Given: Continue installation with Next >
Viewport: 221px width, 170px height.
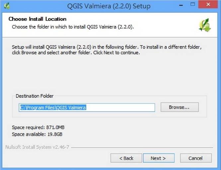Looking at the screenshot, I should [x=159, y=158].
